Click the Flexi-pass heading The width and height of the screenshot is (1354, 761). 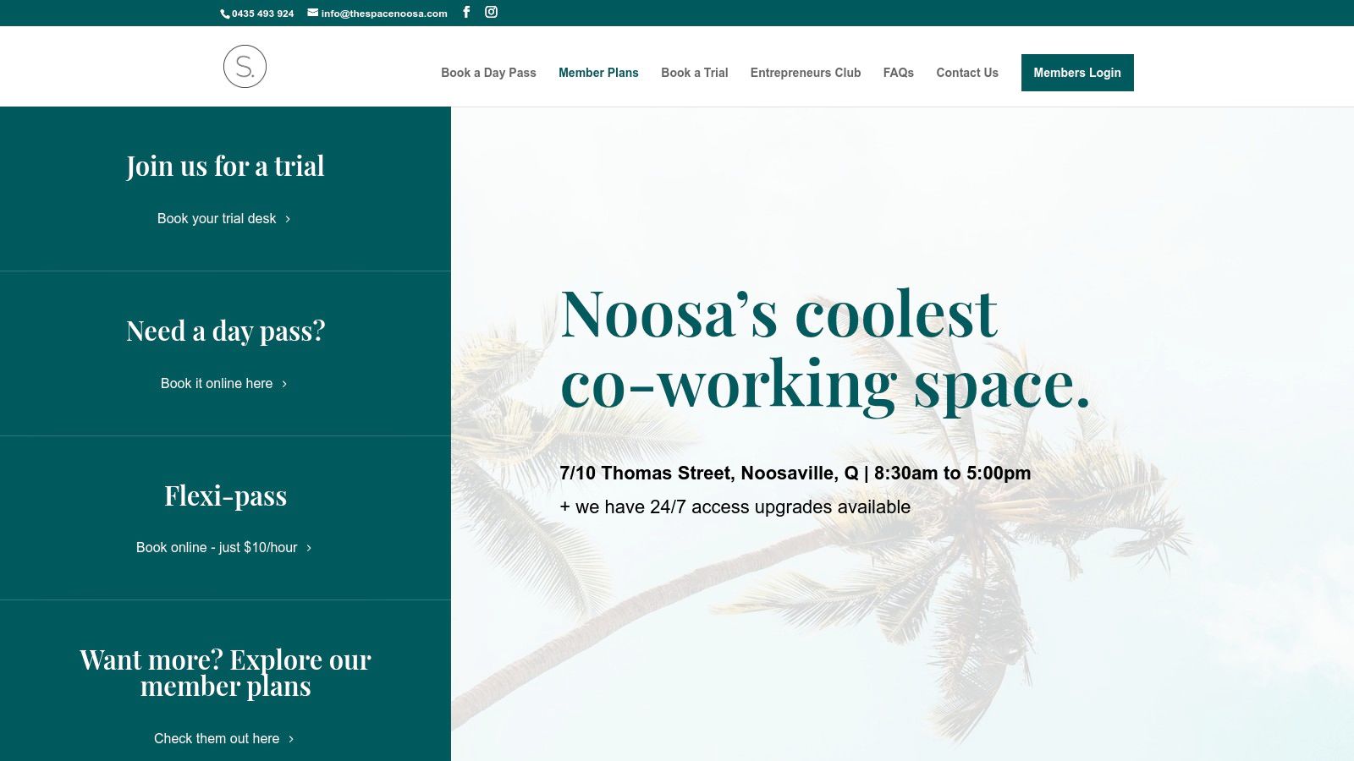point(225,495)
